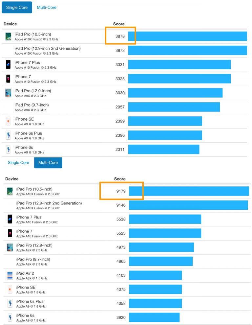Select the iPhone 6s Plus device icon
This screenshot has height=325, width=252.
8,135
